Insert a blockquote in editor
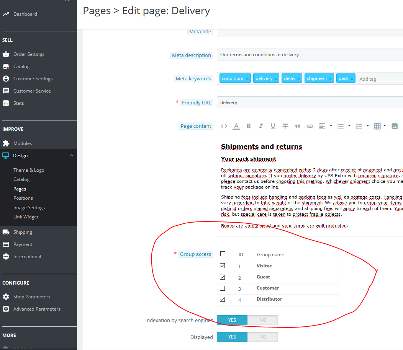 298,126
